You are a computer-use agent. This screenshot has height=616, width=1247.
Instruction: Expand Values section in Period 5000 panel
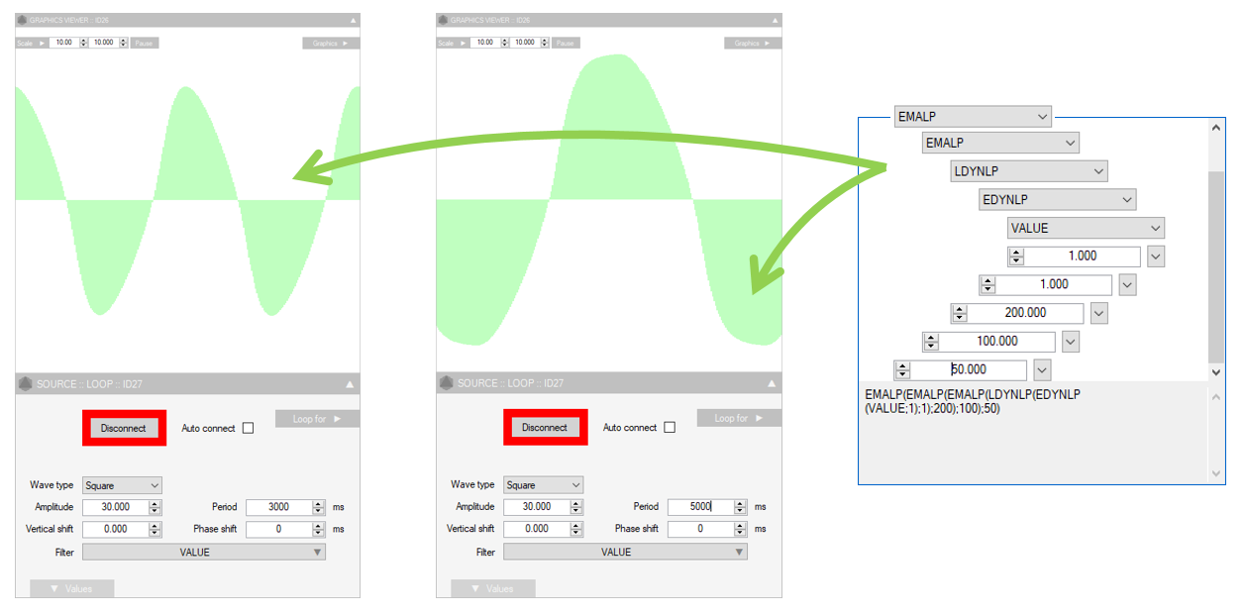click(x=493, y=588)
